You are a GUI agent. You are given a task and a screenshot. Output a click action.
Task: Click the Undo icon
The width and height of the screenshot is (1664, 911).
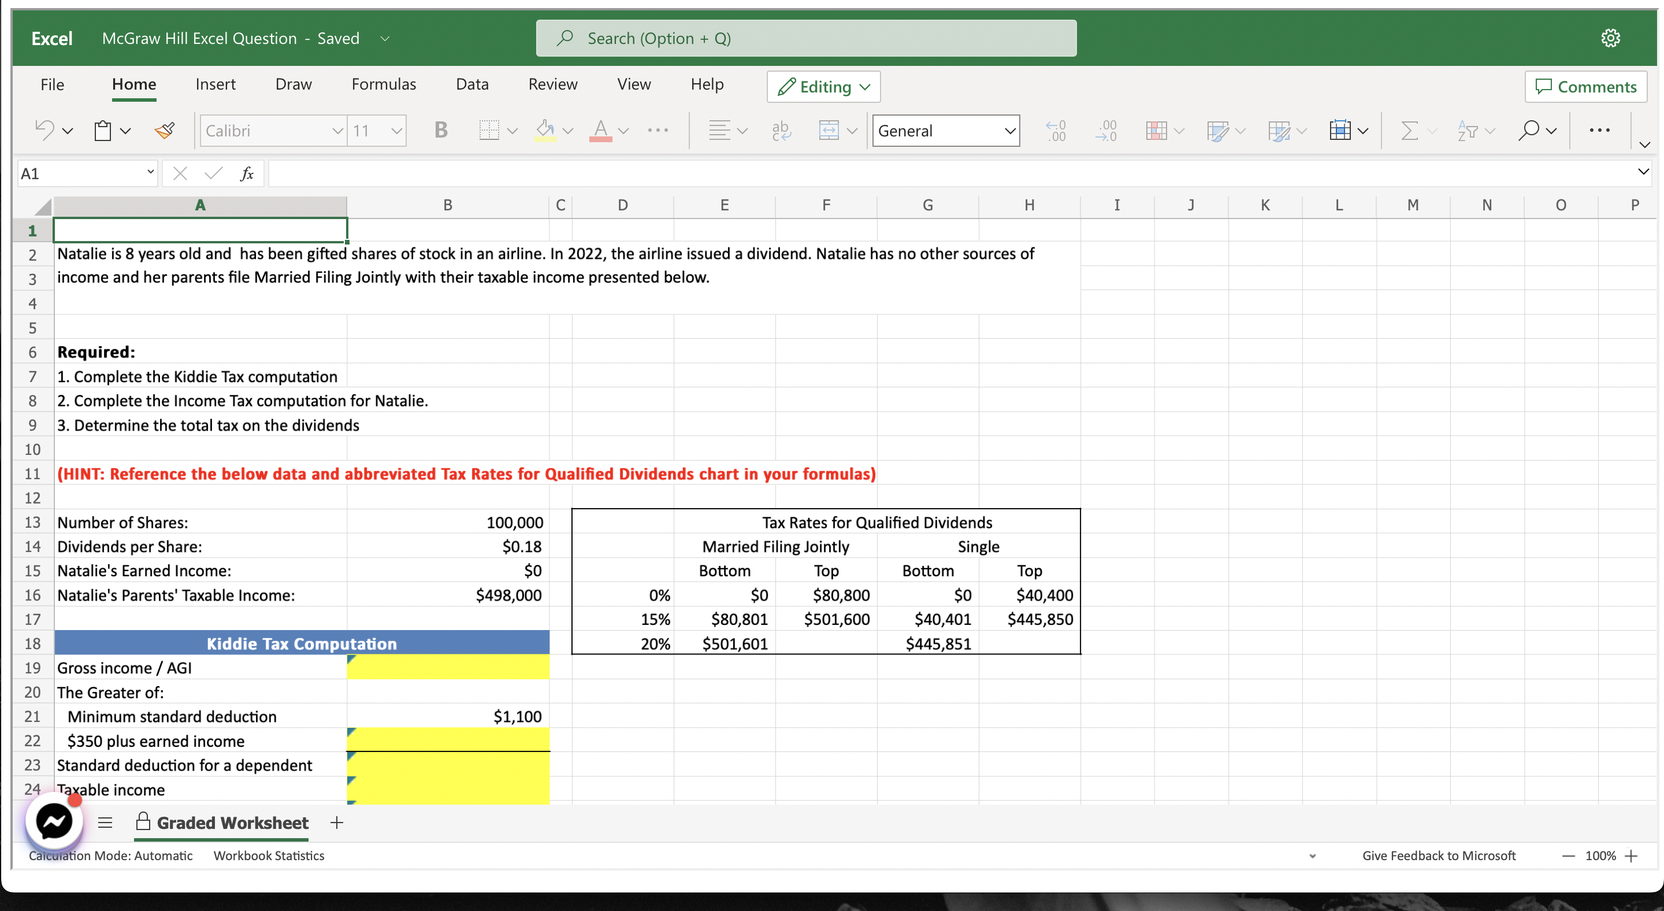[44, 130]
